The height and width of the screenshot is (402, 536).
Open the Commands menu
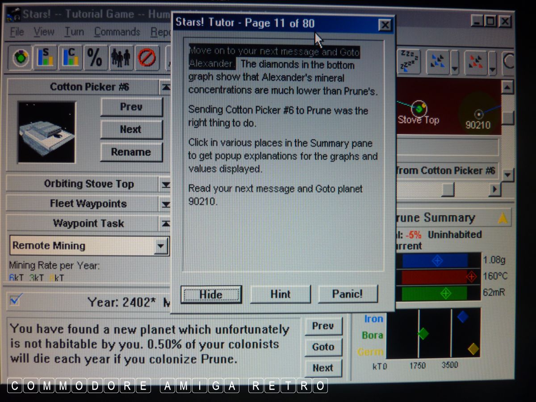117,32
